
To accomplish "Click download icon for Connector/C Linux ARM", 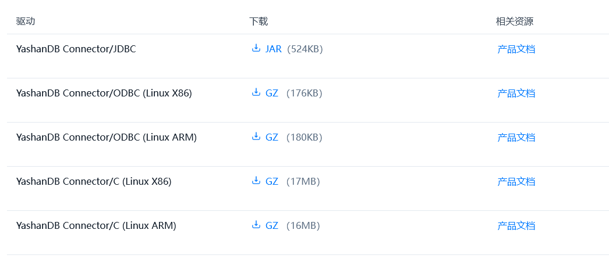I will point(256,225).
